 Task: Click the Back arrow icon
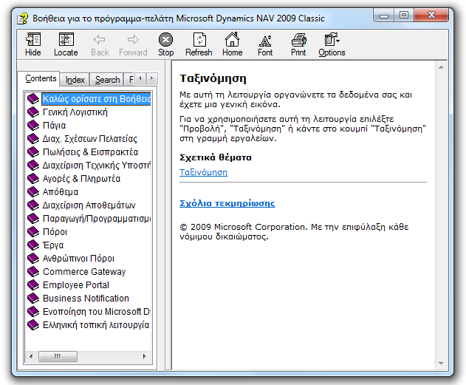100,39
